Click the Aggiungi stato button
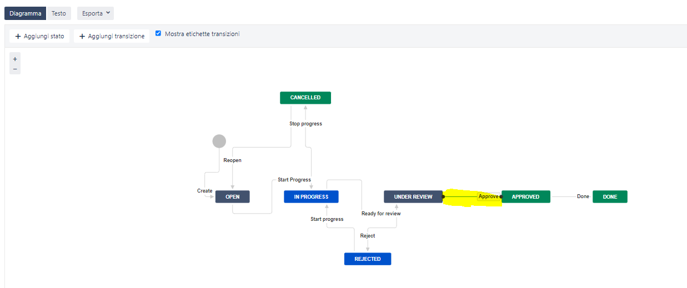Viewport: 687px width, 288px height. click(39, 36)
